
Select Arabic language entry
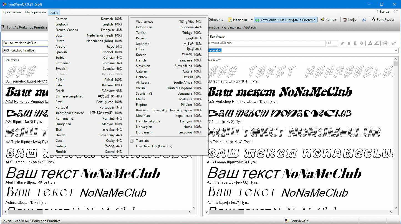[x=88, y=47]
